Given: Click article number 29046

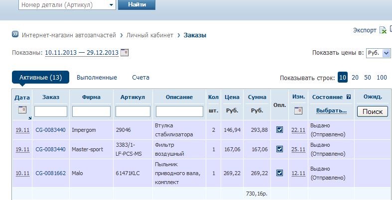Looking at the screenshot, I should pyautogui.click(x=123, y=130).
